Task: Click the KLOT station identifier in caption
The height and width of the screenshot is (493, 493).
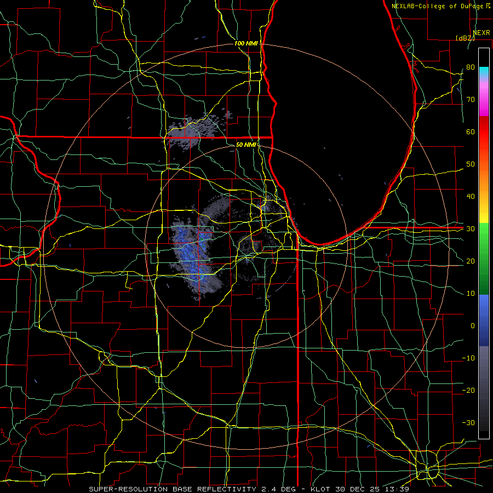Action: pos(320,489)
